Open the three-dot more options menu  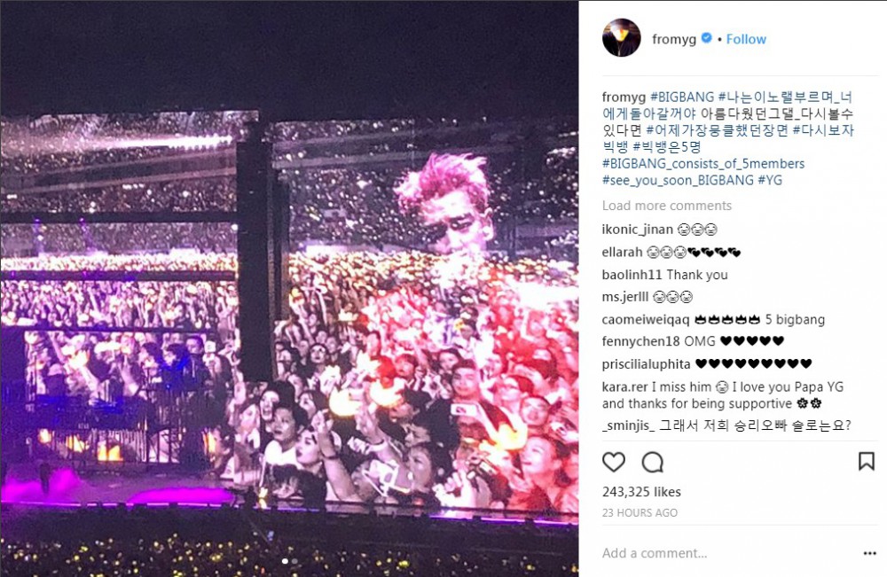pos(870,553)
